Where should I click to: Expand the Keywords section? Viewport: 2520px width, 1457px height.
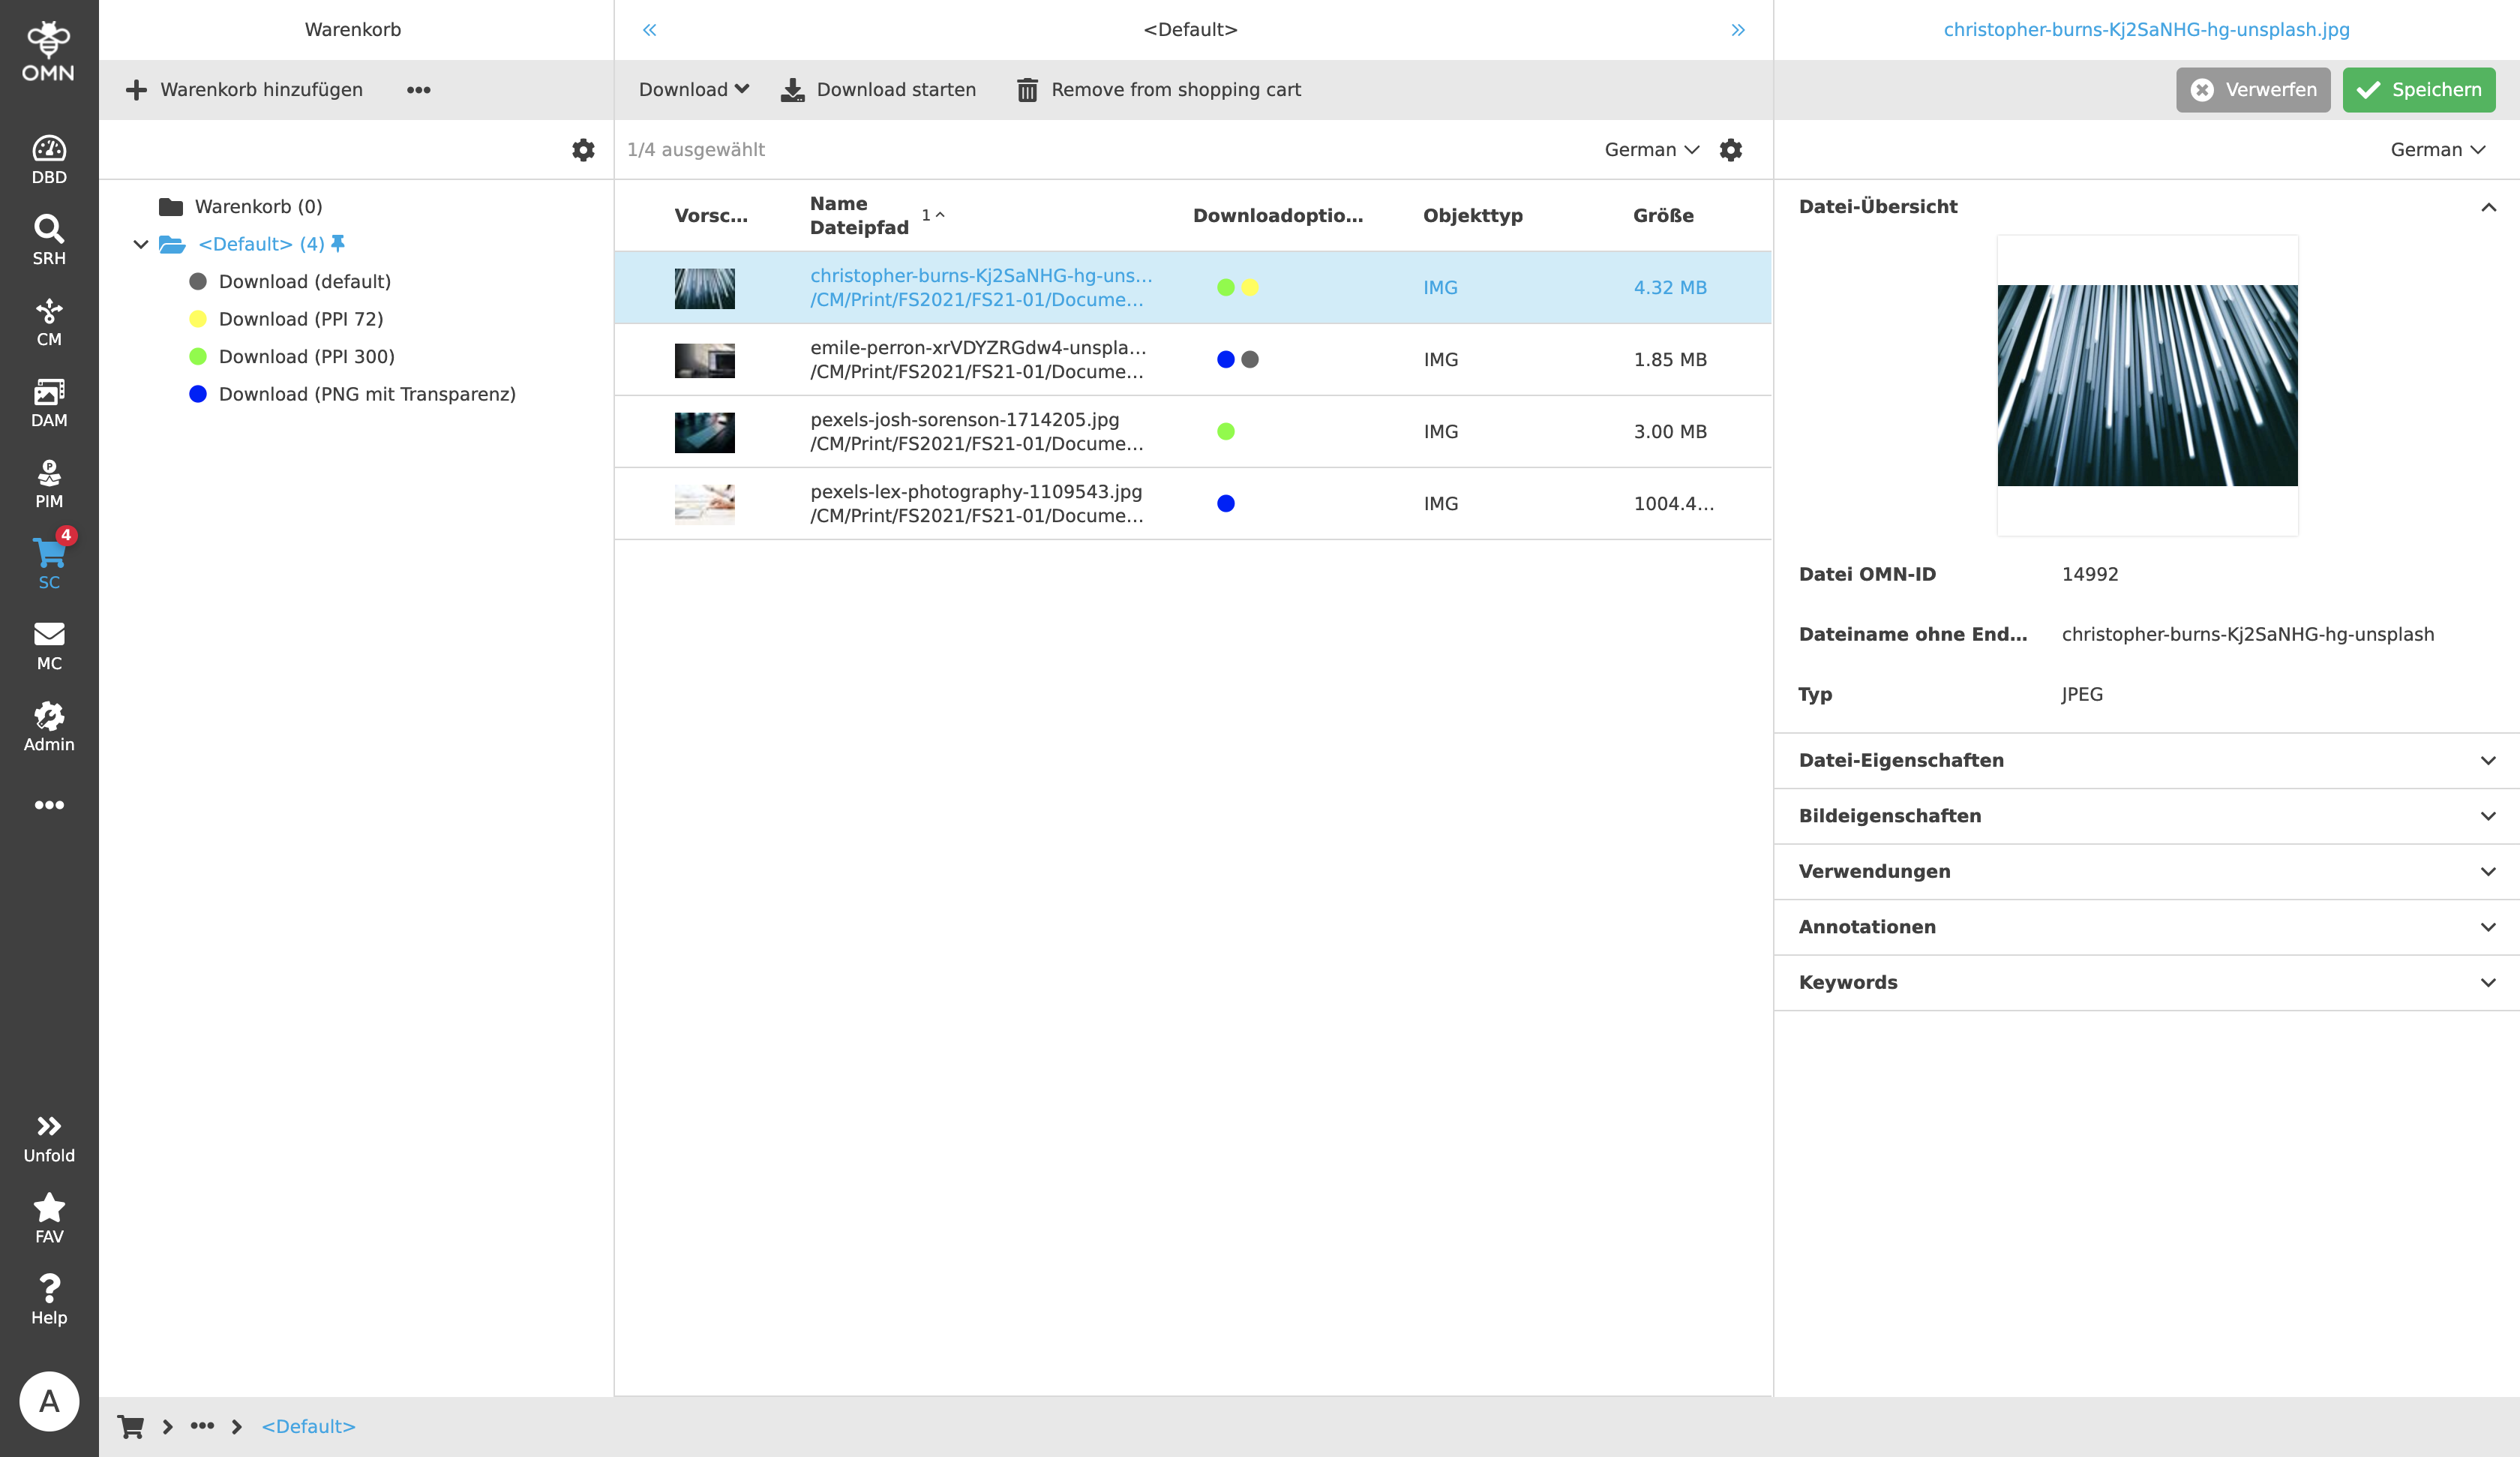point(2488,983)
